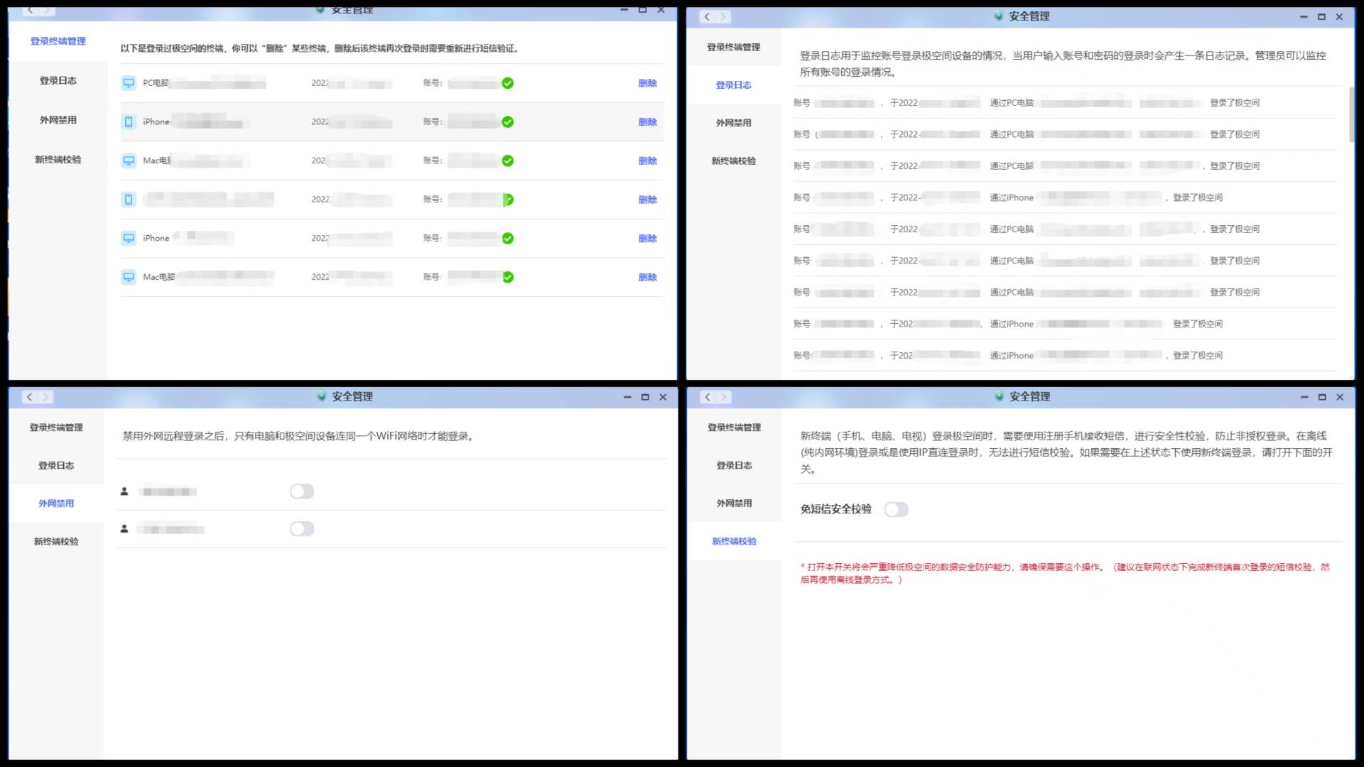Image resolution: width=1364 pixels, height=767 pixels.
Task: Open 外网禁用 tab in top-right window
Action: click(x=733, y=123)
